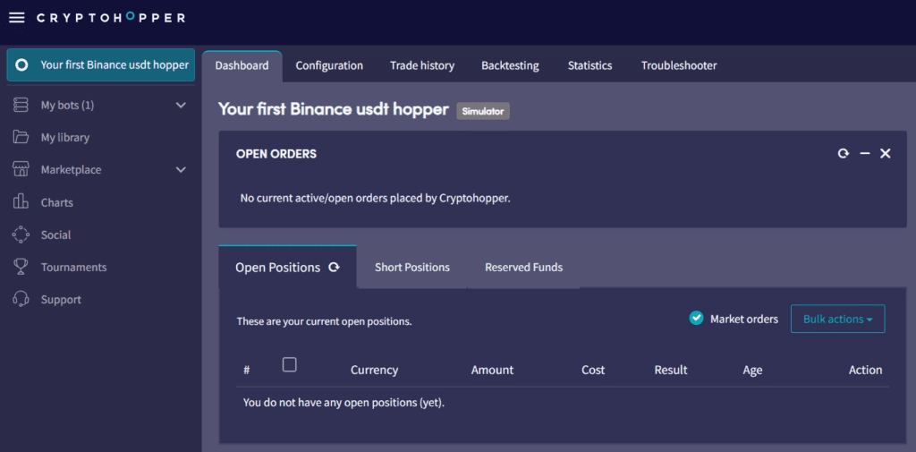Select the Open Positions tab
The width and height of the screenshot is (916, 452).
tap(287, 268)
